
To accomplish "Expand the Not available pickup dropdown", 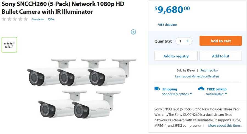I will (x=216, y=94).
